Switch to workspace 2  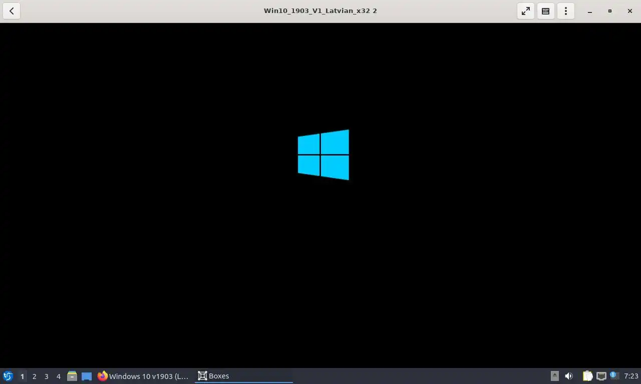(34, 376)
